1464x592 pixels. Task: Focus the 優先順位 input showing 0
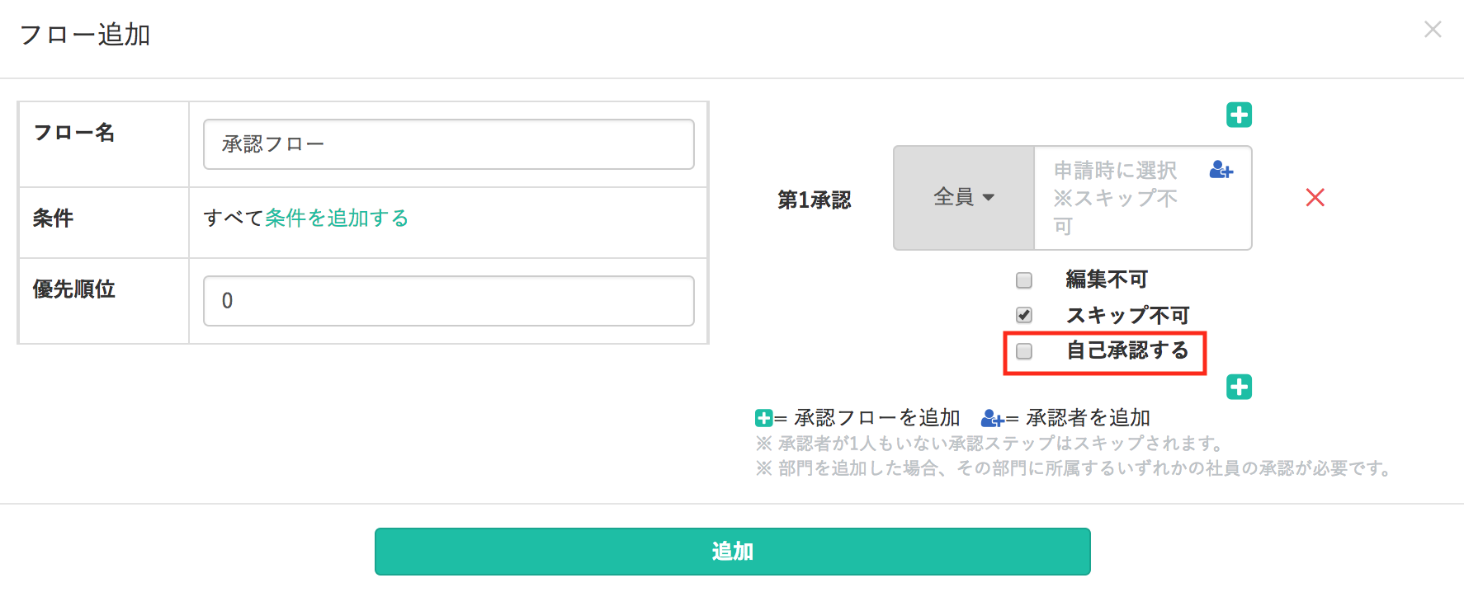pos(449,301)
